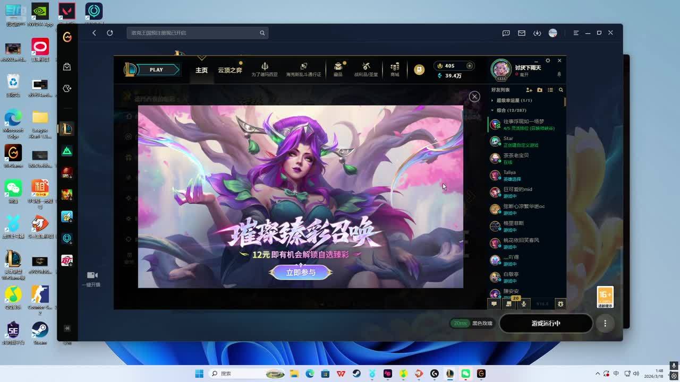Open the summoner profile avatar
The image size is (680, 382).
point(501,70)
